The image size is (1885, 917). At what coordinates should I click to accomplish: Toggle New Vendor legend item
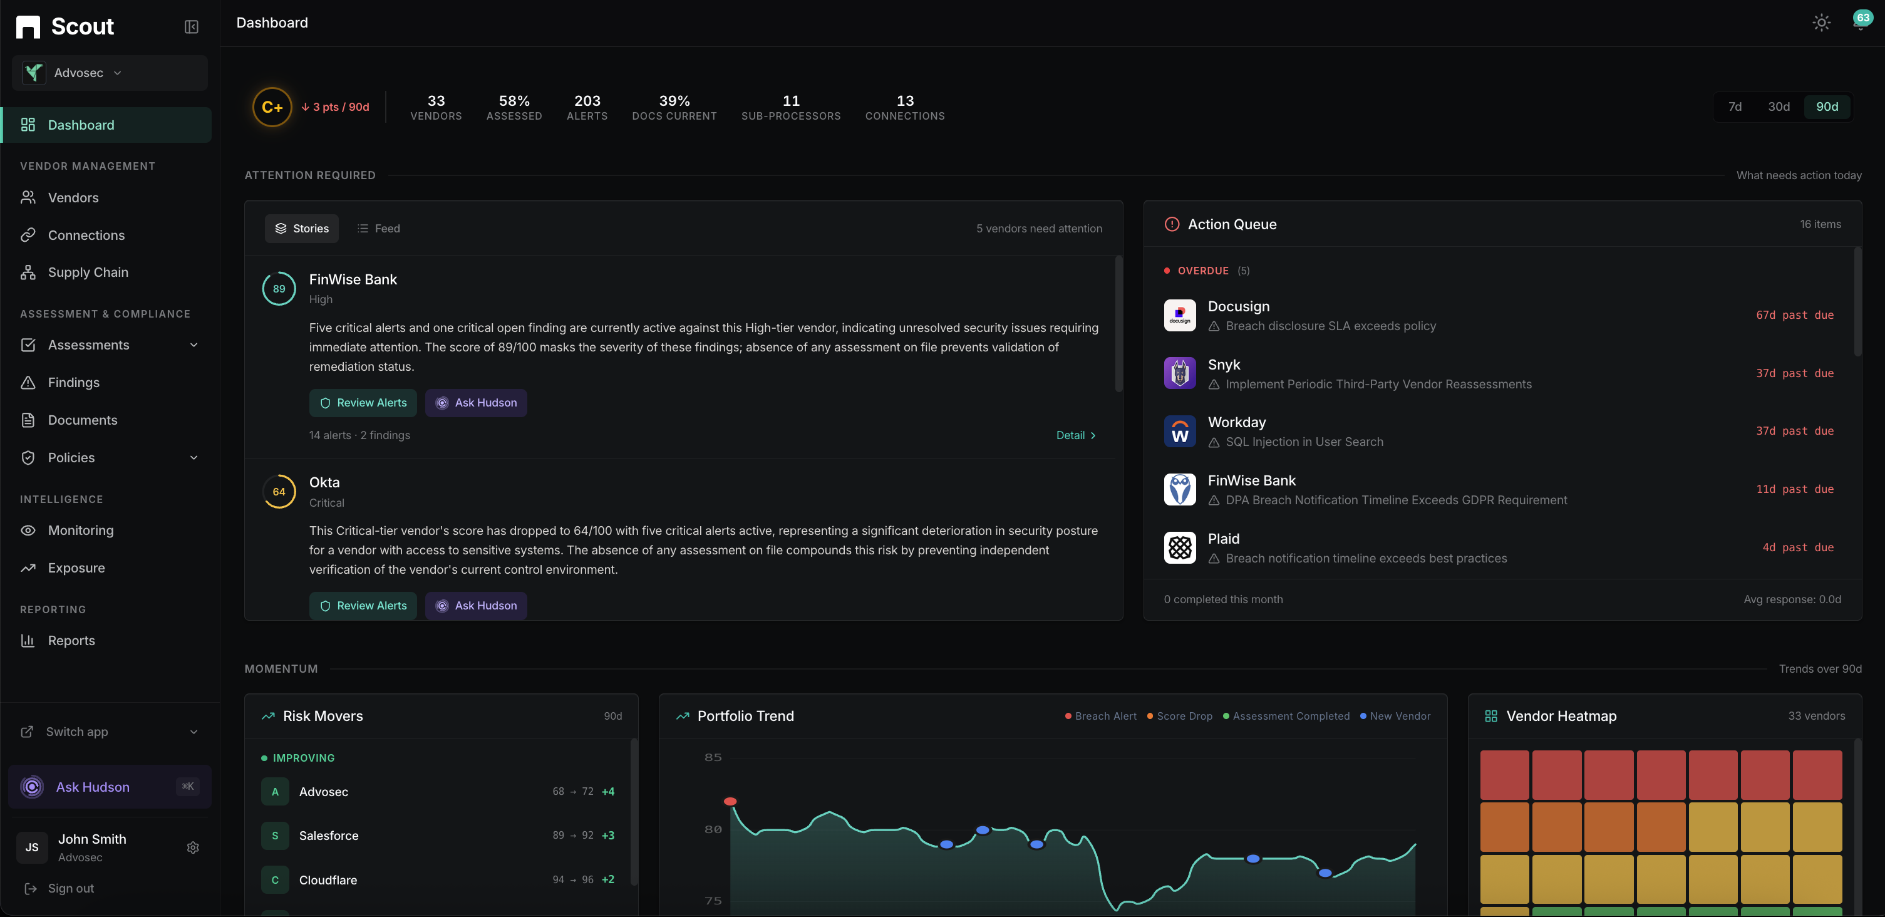click(1395, 717)
